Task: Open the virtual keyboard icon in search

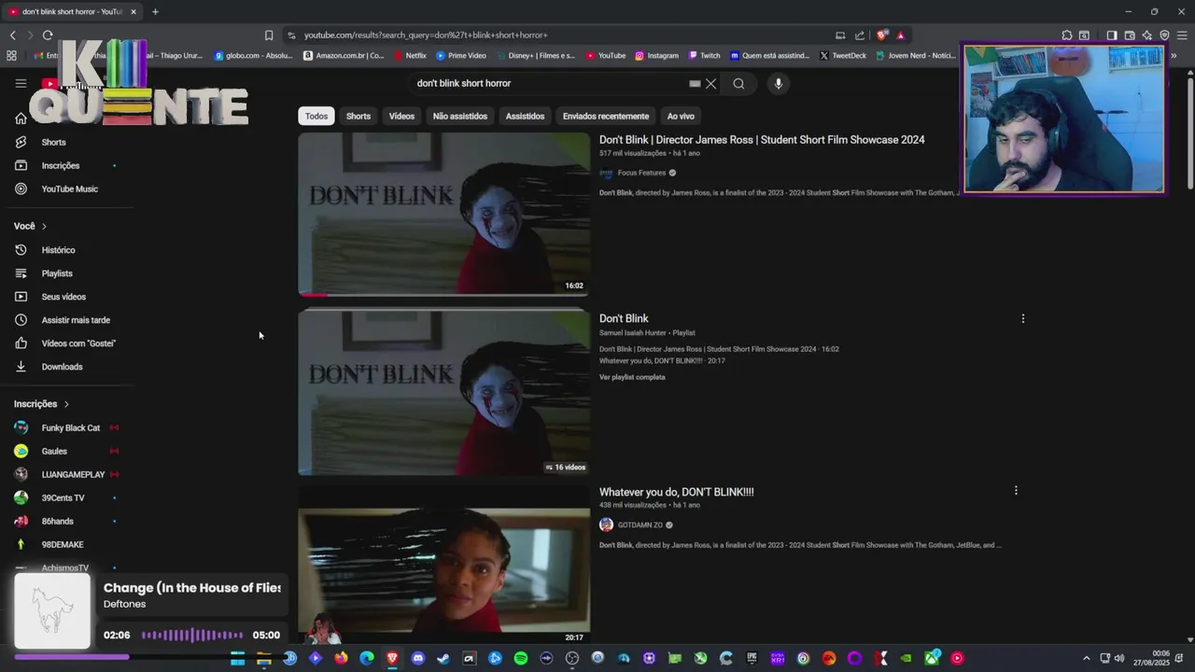Action: click(x=695, y=83)
